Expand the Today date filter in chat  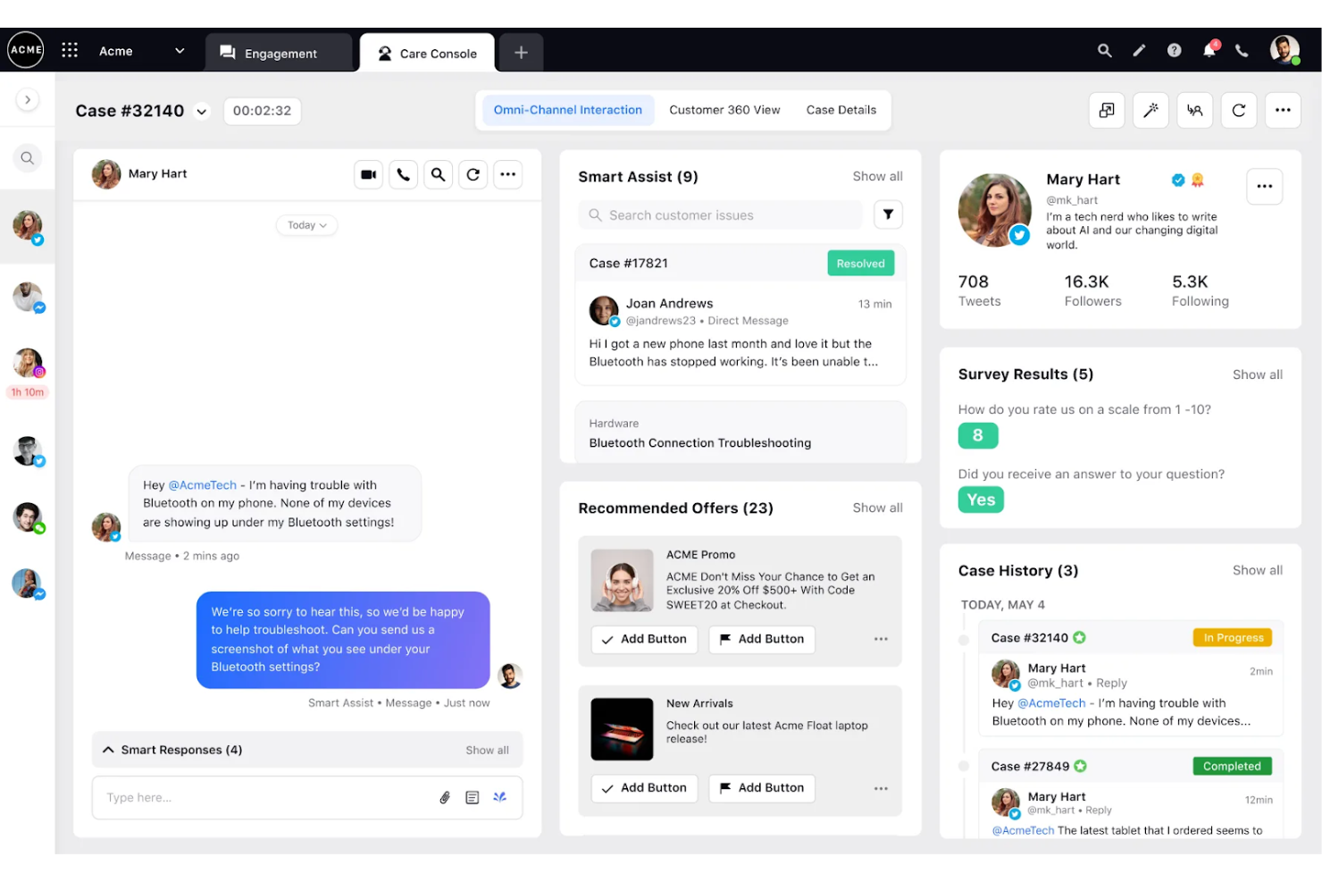pos(306,224)
